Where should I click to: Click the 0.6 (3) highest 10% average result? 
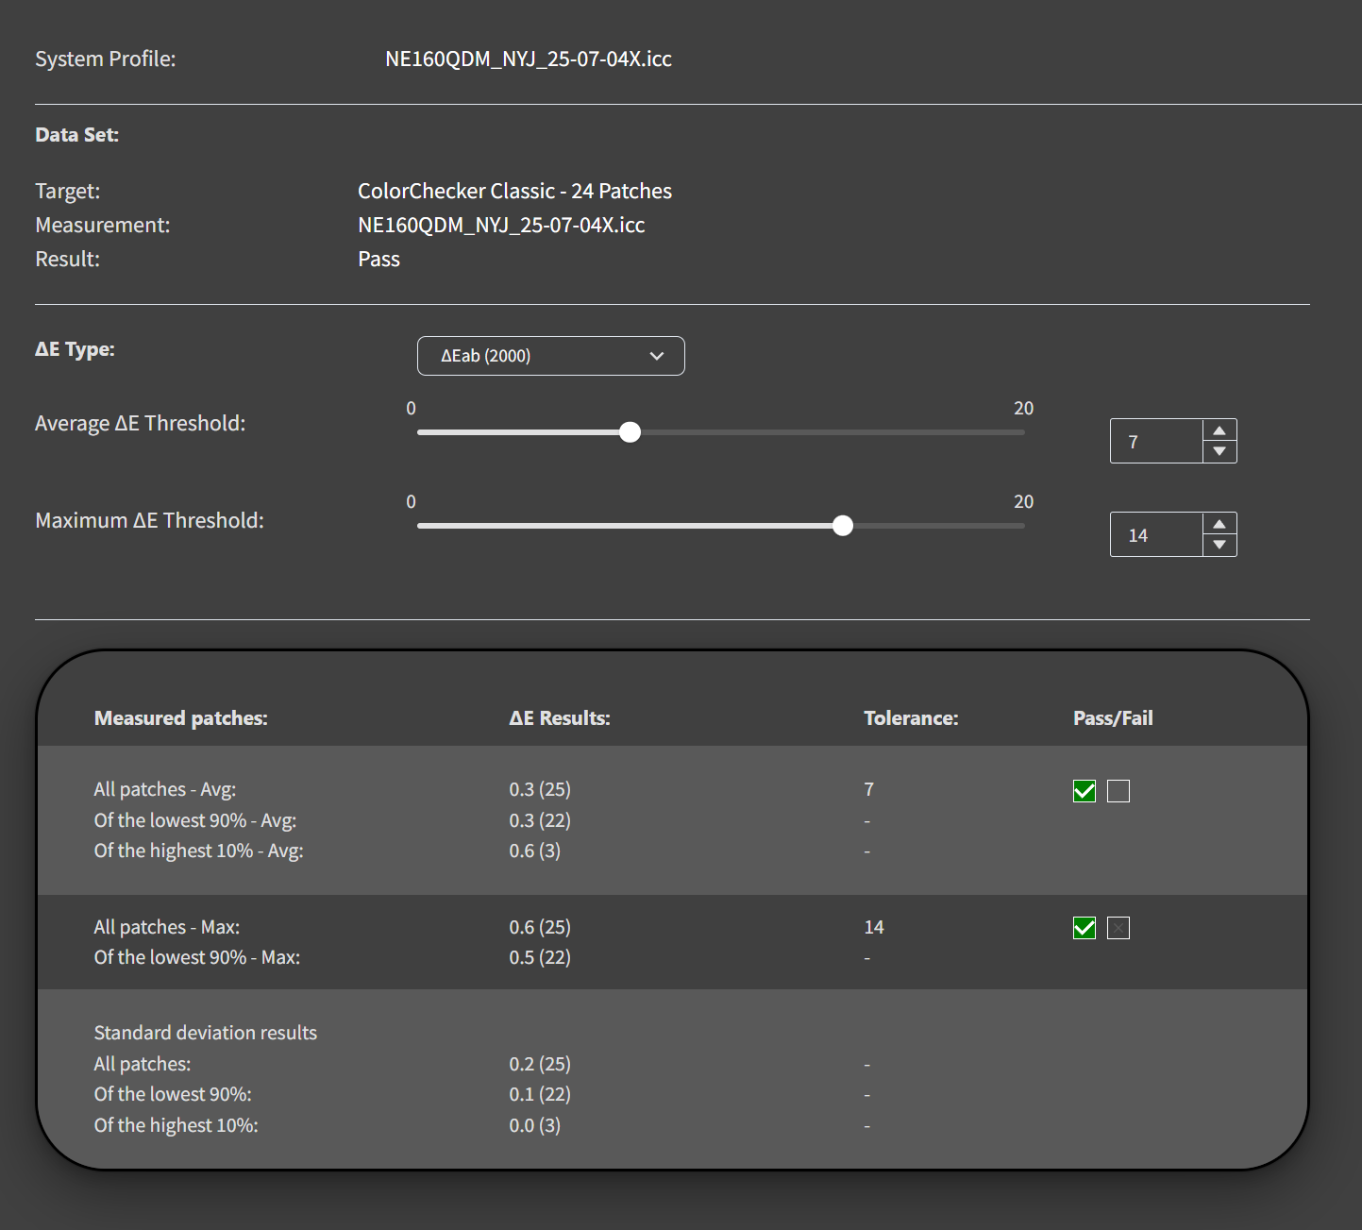535,851
